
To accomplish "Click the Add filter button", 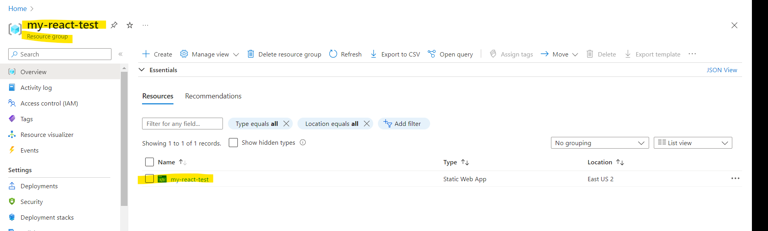I will pos(404,124).
